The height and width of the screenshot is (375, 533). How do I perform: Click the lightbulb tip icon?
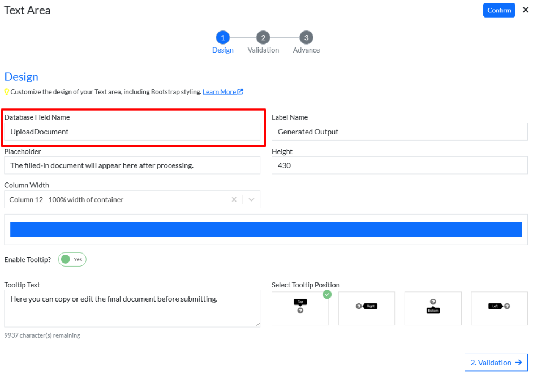coord(7,92)
